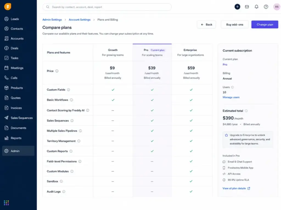
Task: Show info for Basic Workflows
Action: pyautogui.click(x=71, y=100)
